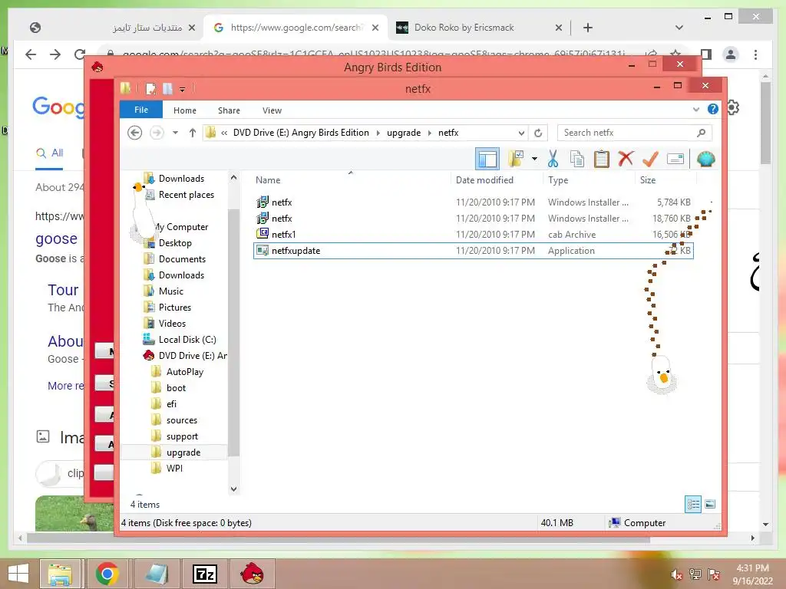
Task: Click DVD Drive (E:) breadcrumb segment
Action: coord(301,133)
